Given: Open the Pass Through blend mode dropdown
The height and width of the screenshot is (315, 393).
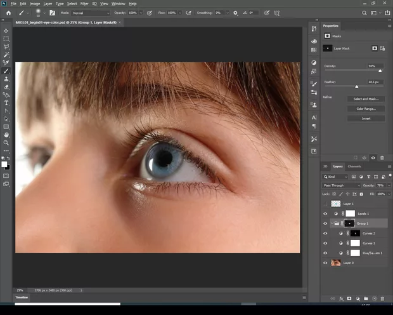Looking at the screenshot, I should pos(341,185).
